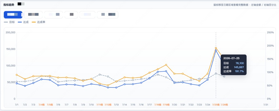279x111 pixels.
Task: Select the highlighted blue tab pill
Action: (x=13, y=15)
